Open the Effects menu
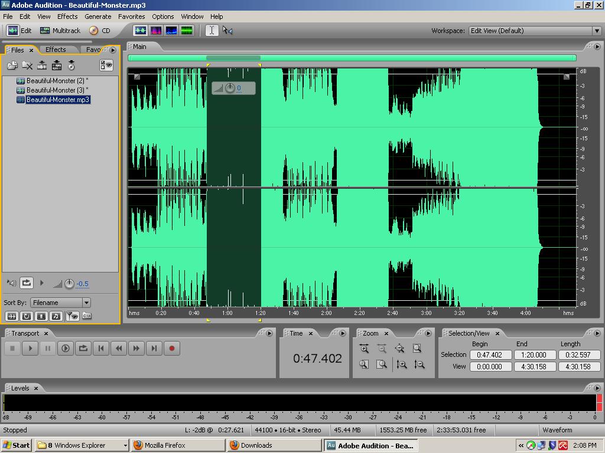This screenshot has width=605, height=453. pyautogui.click(x=67, y=17)
